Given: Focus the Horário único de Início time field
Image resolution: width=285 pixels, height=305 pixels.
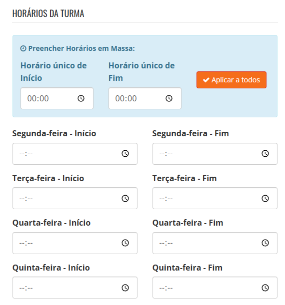Looking at the screenshot, I should (x=57, y=98).
